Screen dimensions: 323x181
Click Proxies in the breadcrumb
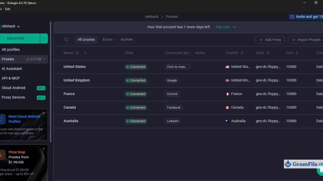point(172,17)
